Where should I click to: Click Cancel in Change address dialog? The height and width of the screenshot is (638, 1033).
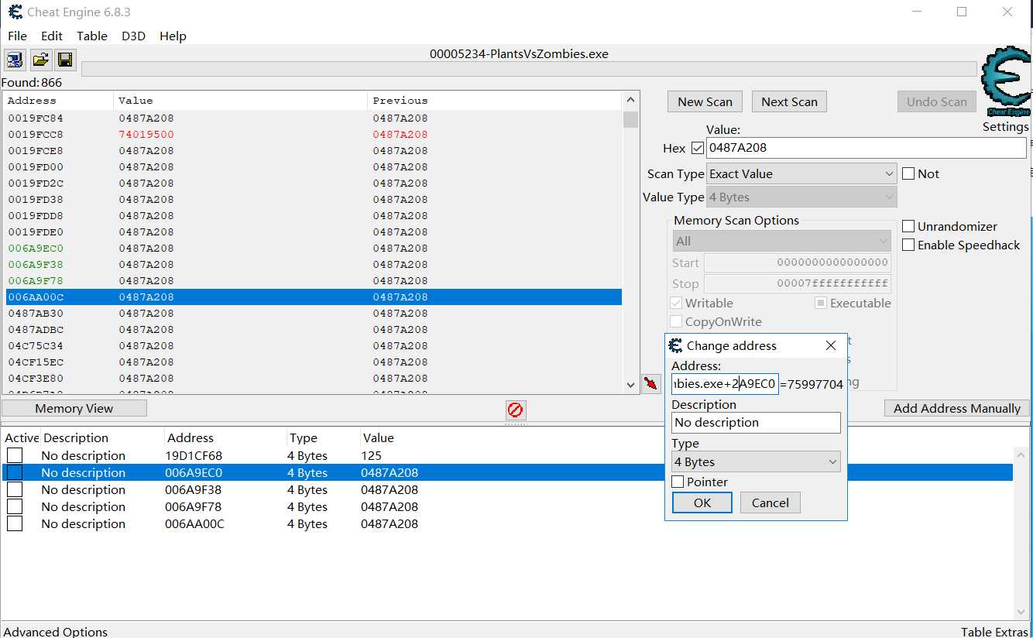tap(770, 503)
